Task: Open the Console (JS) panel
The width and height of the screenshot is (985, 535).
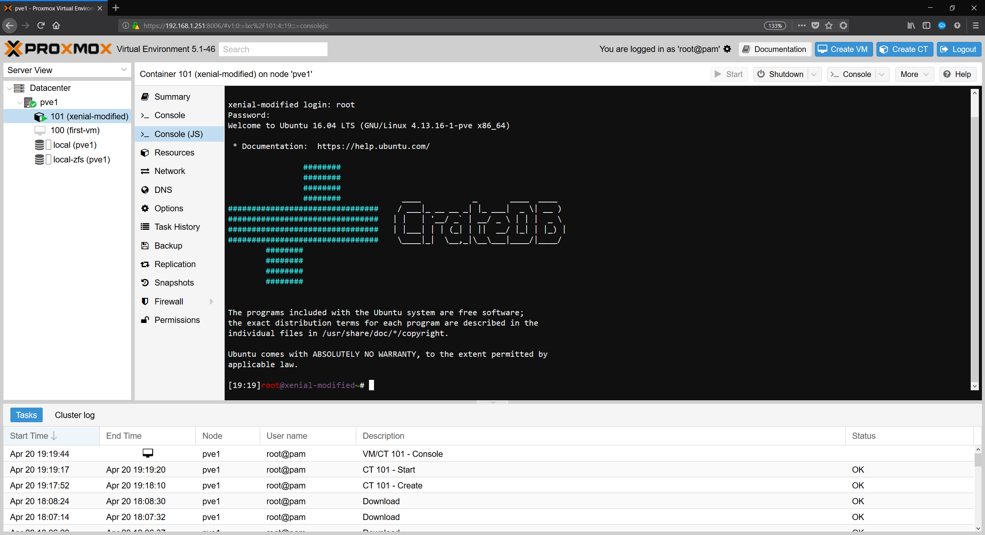Action: 179,134
